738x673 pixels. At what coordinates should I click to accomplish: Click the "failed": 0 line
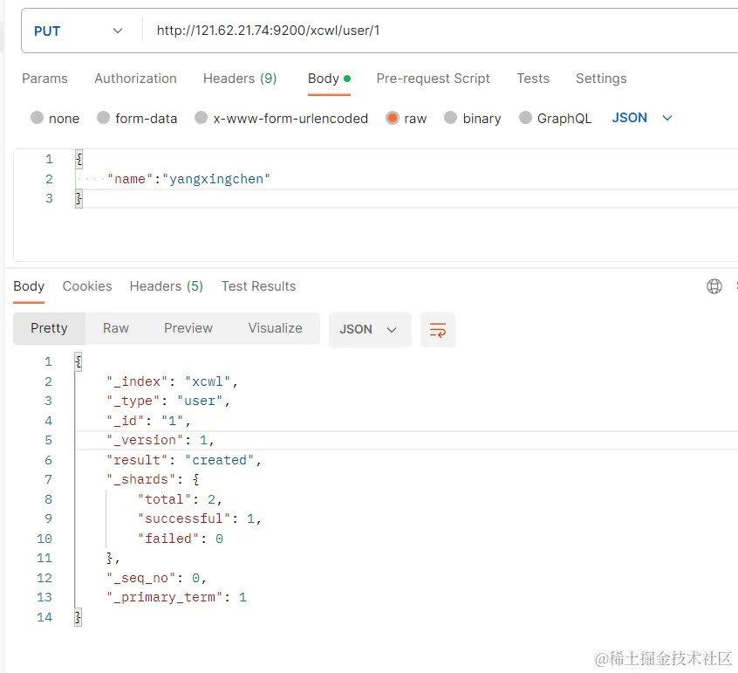point(181,539)
